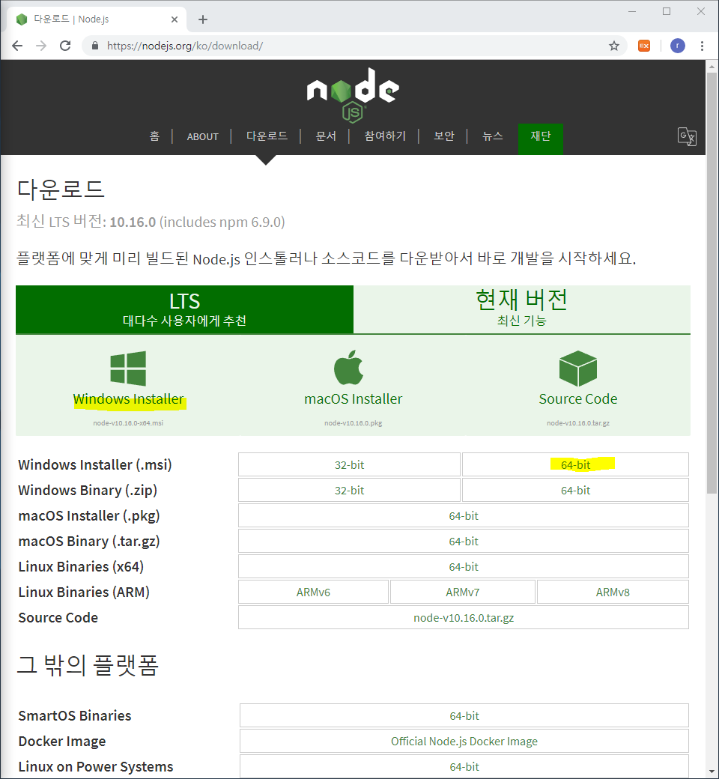Viewport: 719px width, 779px height.
Task: Open the language translation icon in header
Action: [x=687, y=136]
